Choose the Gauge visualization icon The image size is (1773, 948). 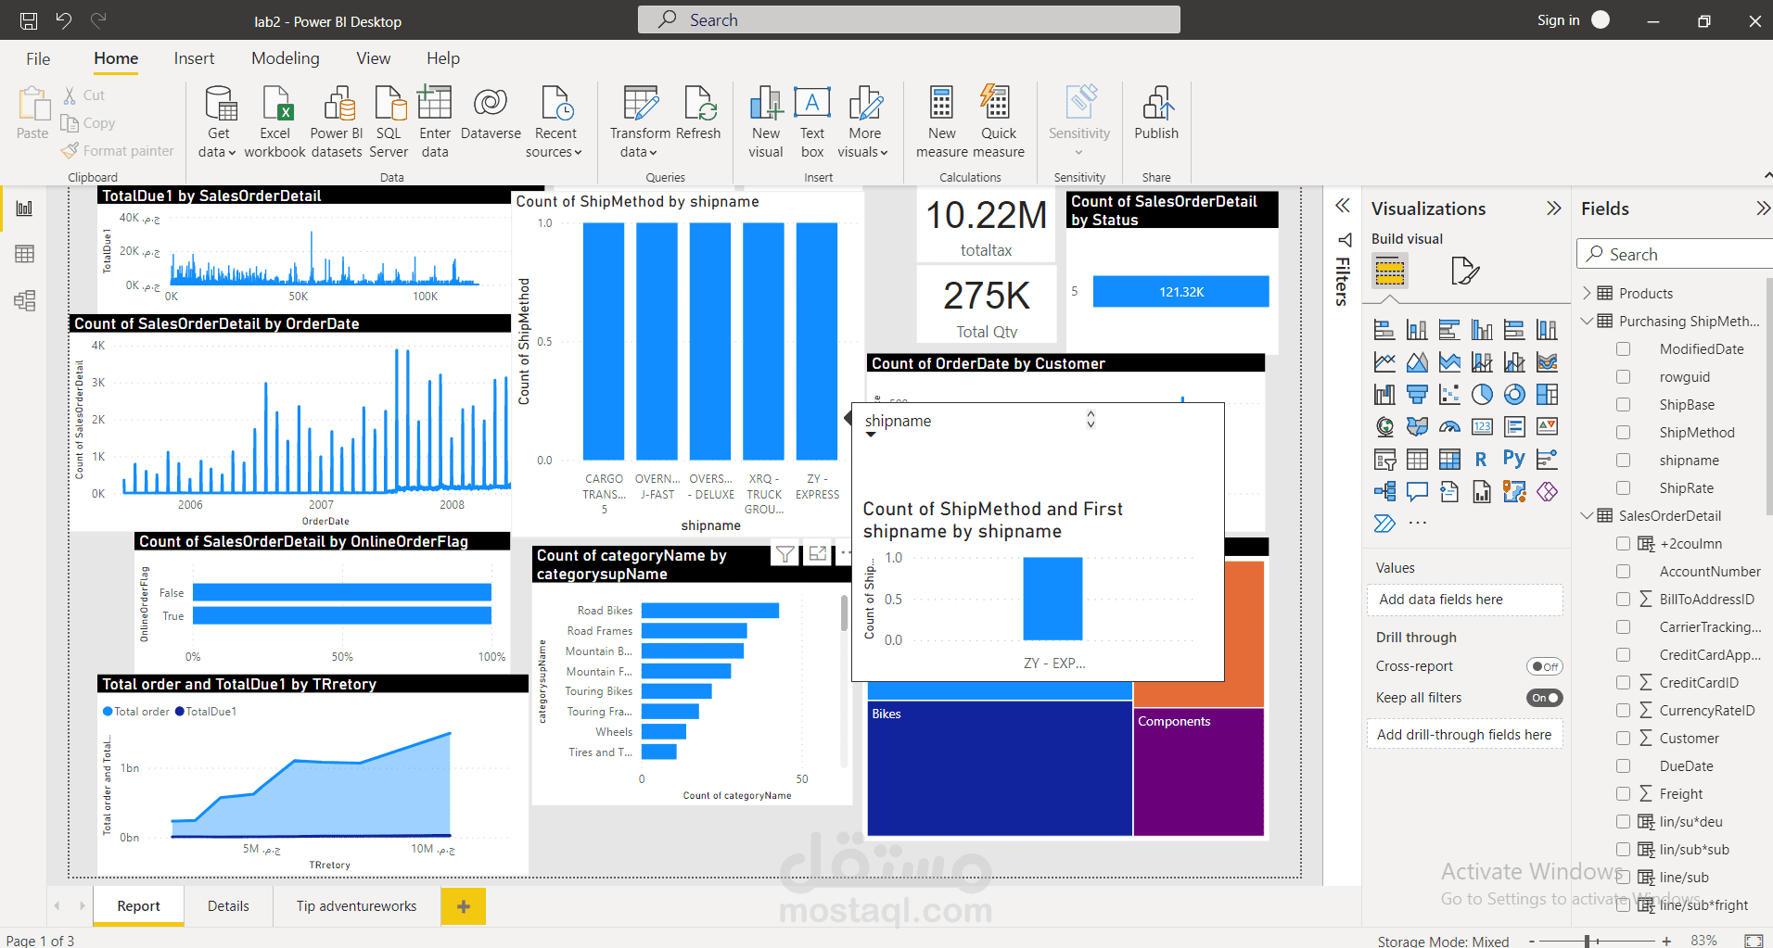(1449, 426)
